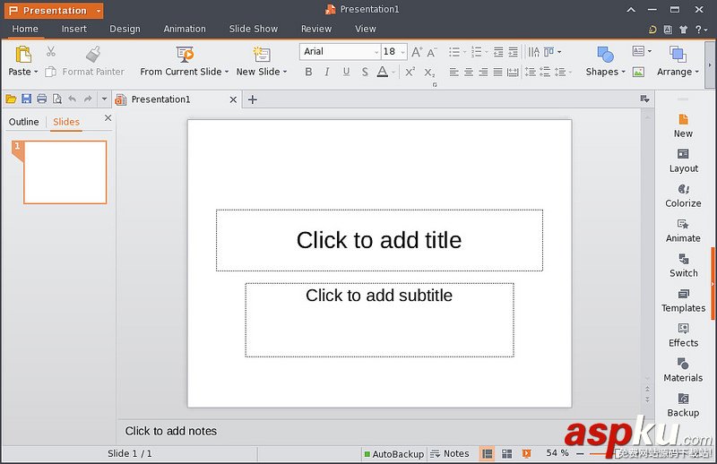
Task: Apply Superscript formatting
Action: pyautogui.click(x=410, y=72)
